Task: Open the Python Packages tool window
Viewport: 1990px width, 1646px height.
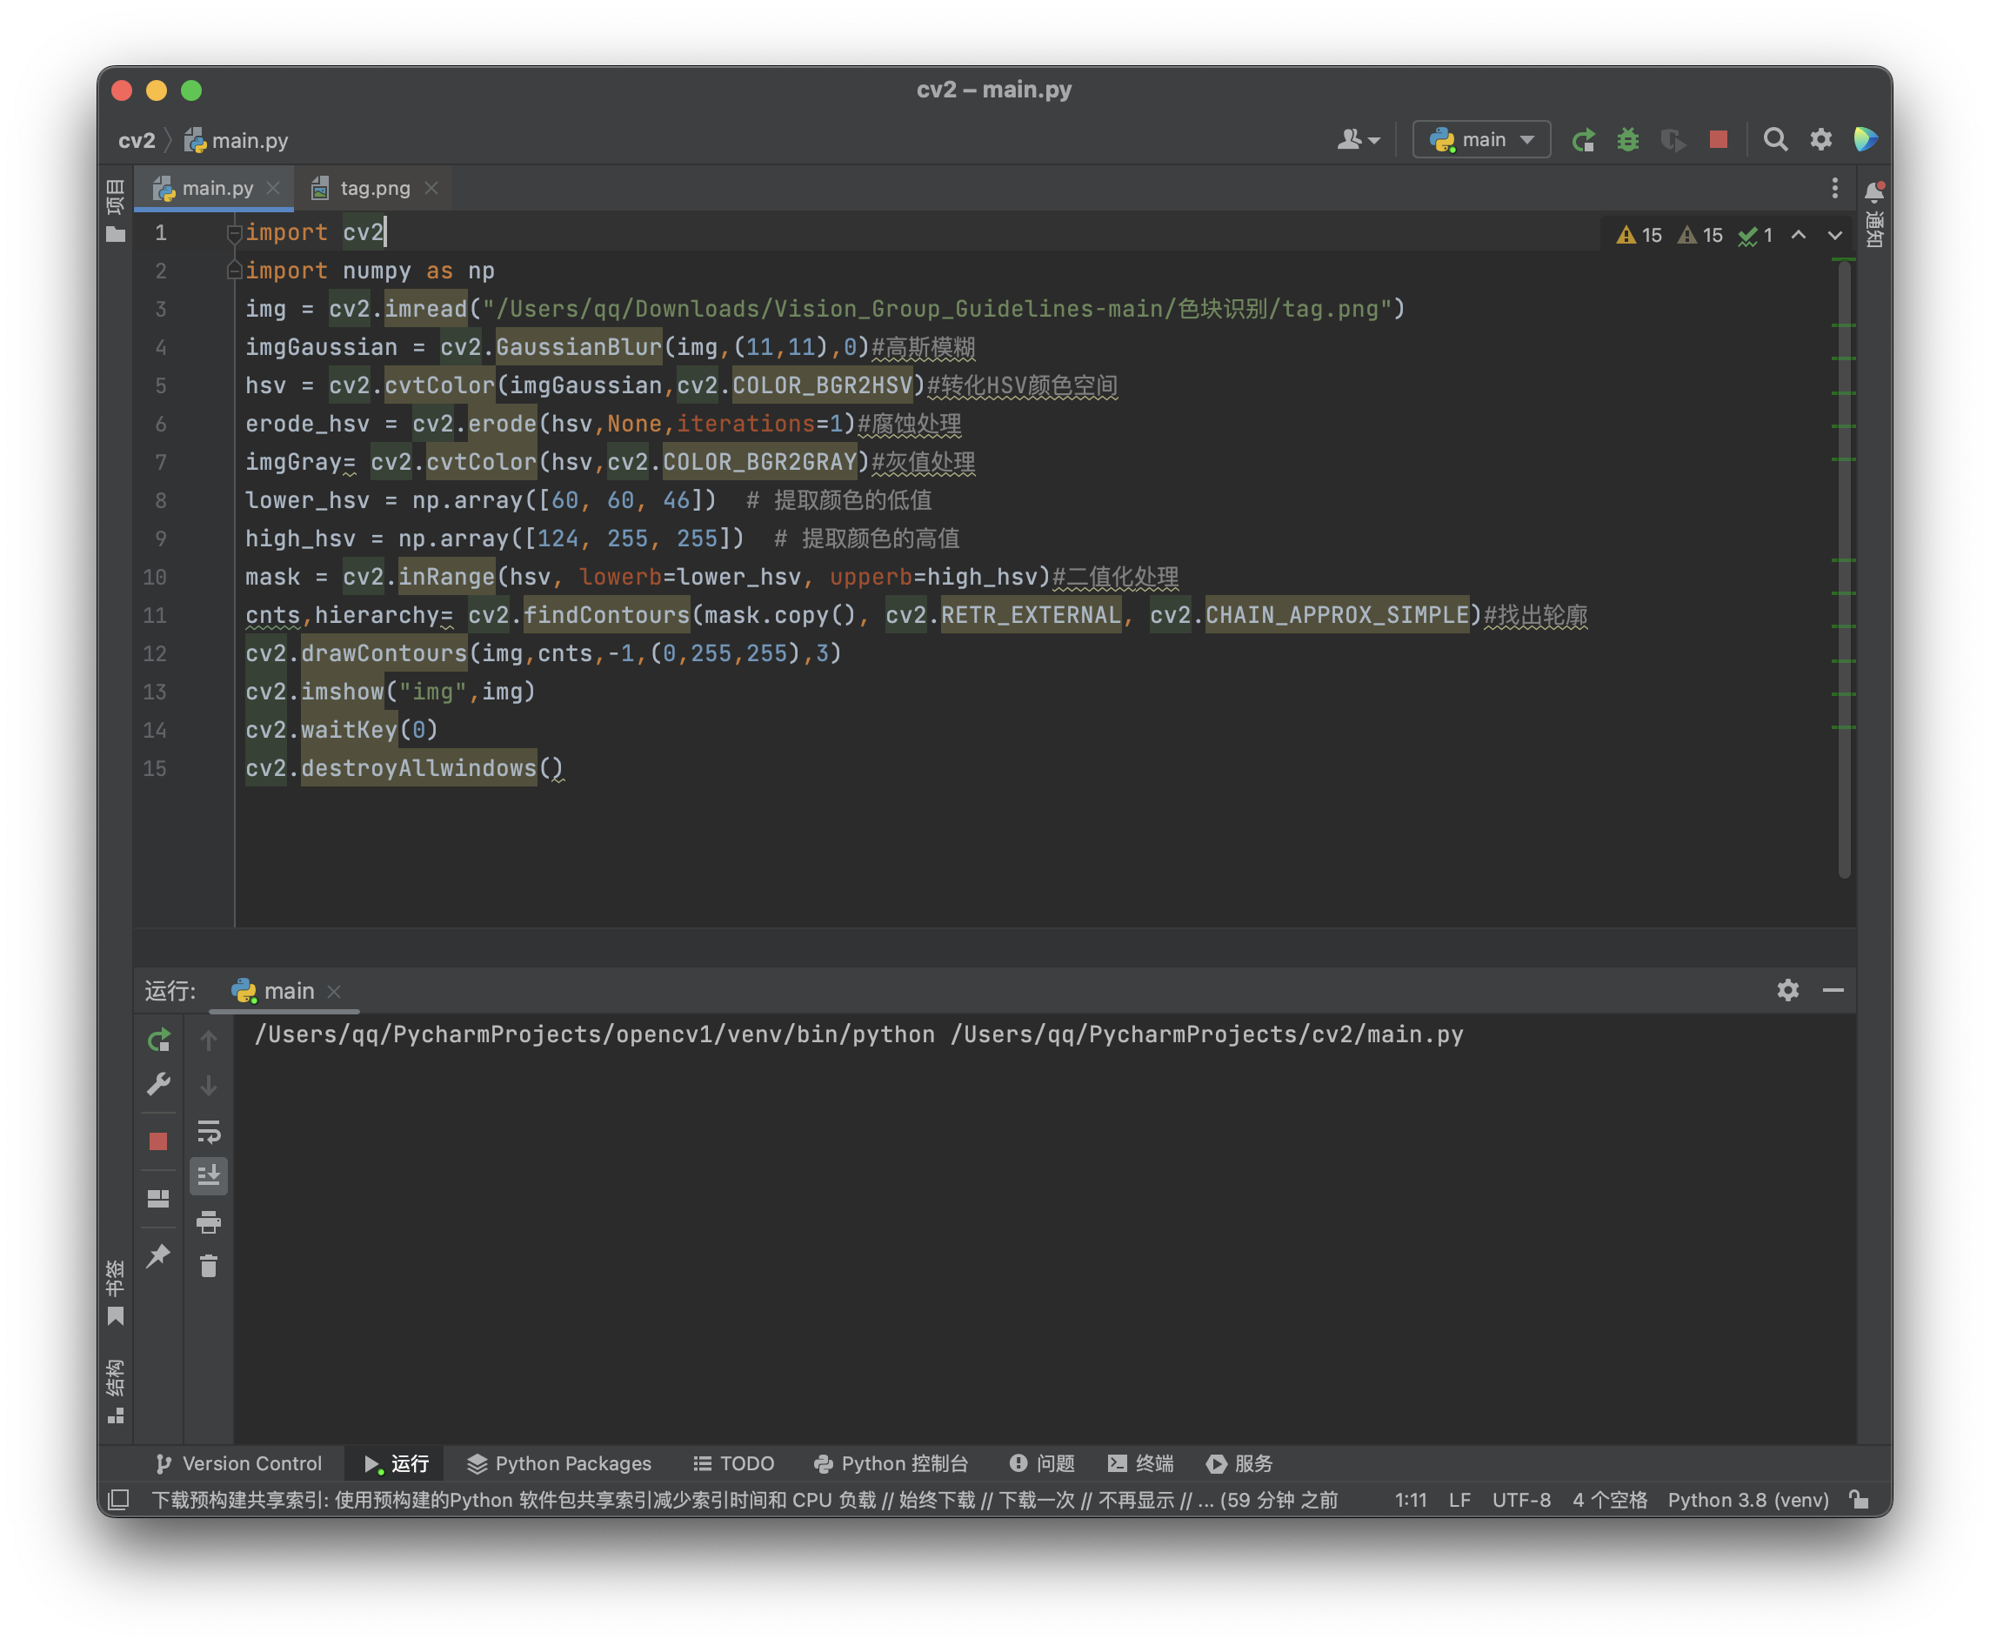Action: point(559,1463)
